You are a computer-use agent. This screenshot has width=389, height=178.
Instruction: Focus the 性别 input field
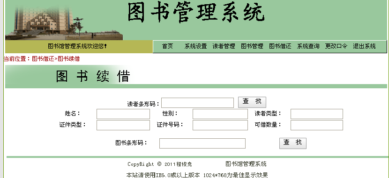[x=220, y=114]
